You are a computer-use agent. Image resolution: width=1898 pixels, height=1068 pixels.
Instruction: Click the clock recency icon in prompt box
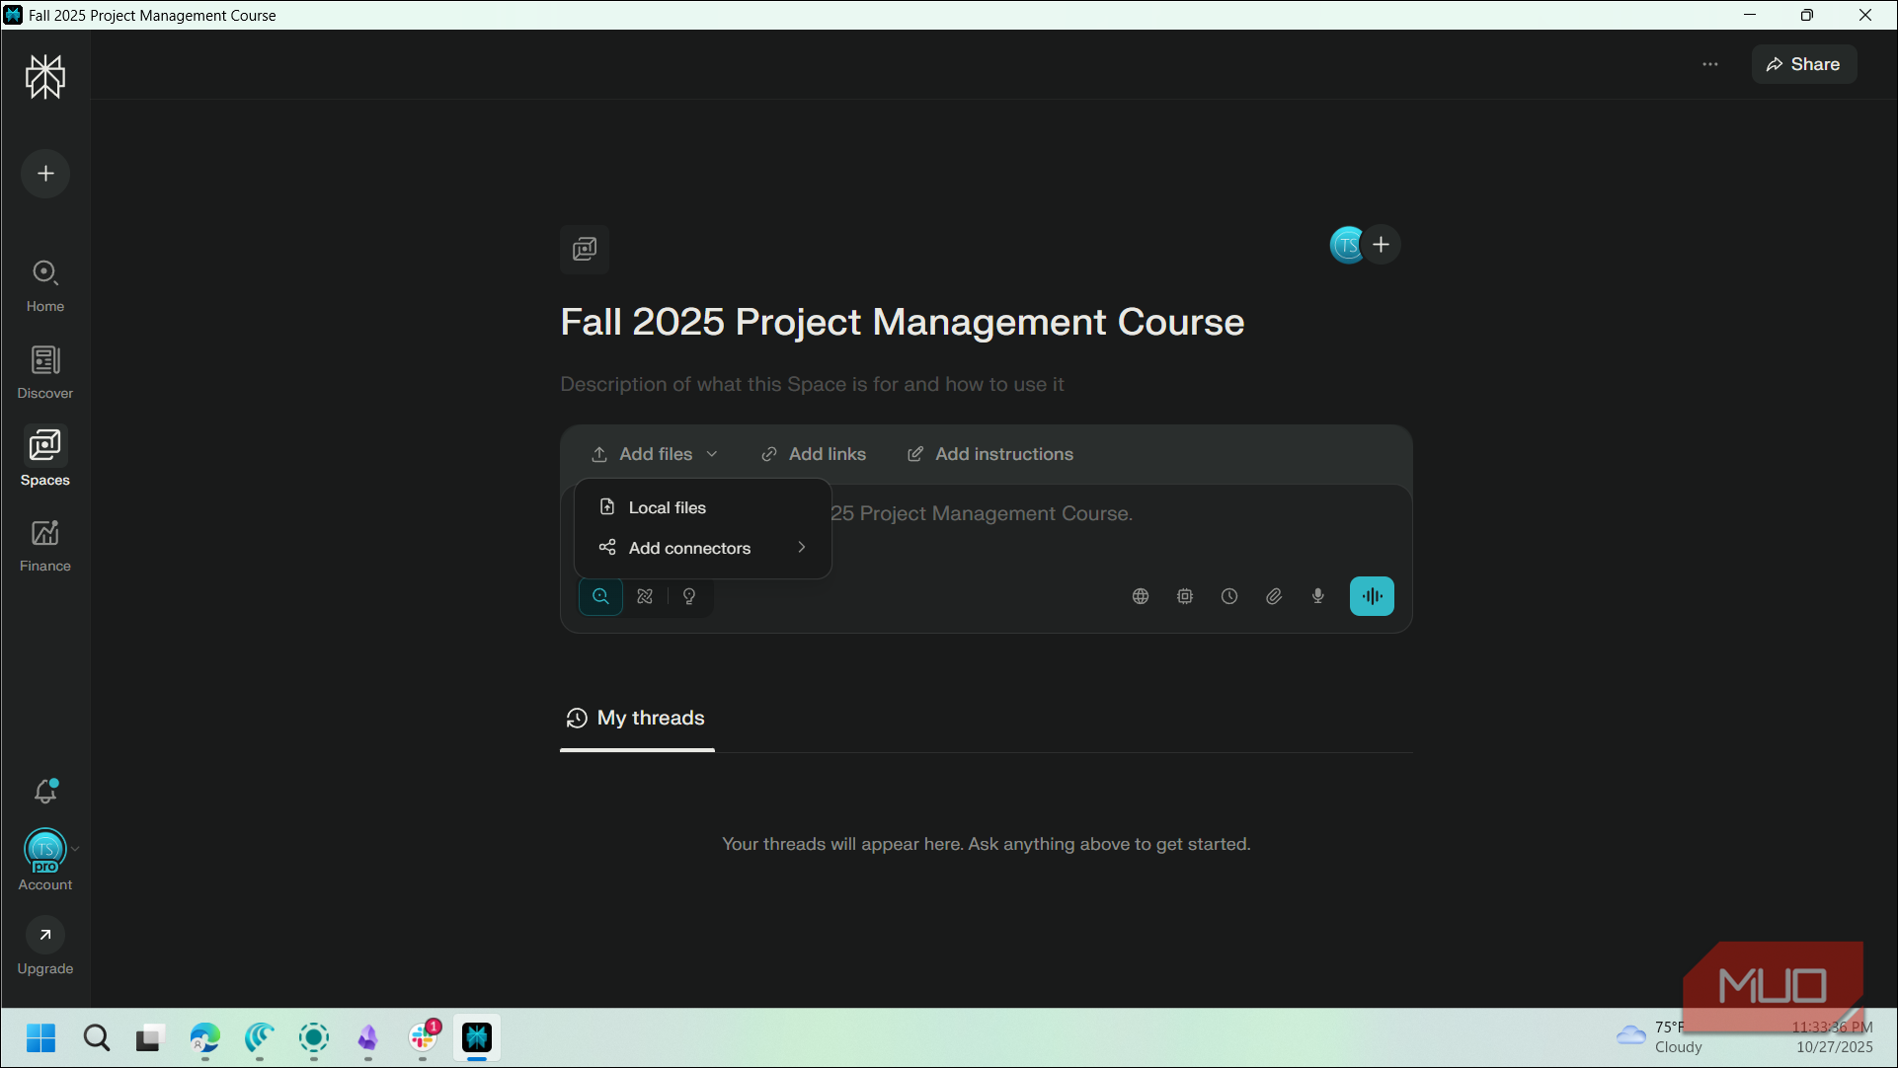click(x=1229, y=596)
